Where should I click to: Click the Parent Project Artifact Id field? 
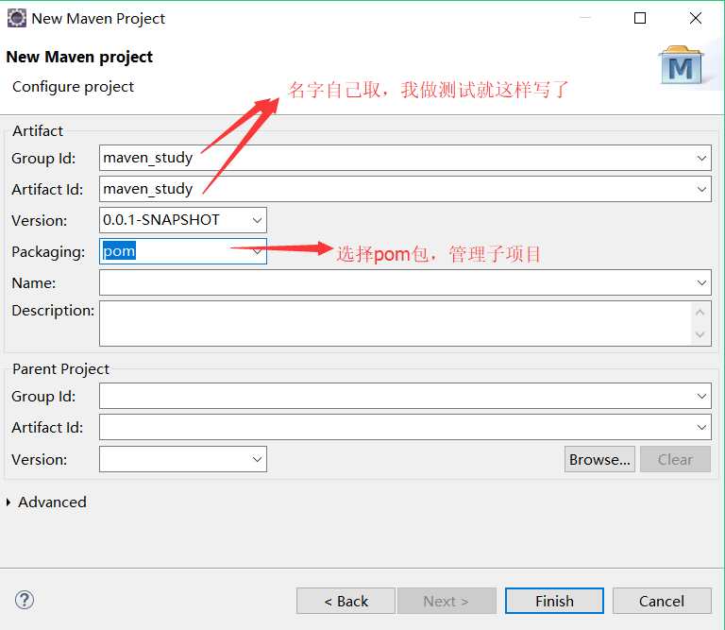click(405, 427)
